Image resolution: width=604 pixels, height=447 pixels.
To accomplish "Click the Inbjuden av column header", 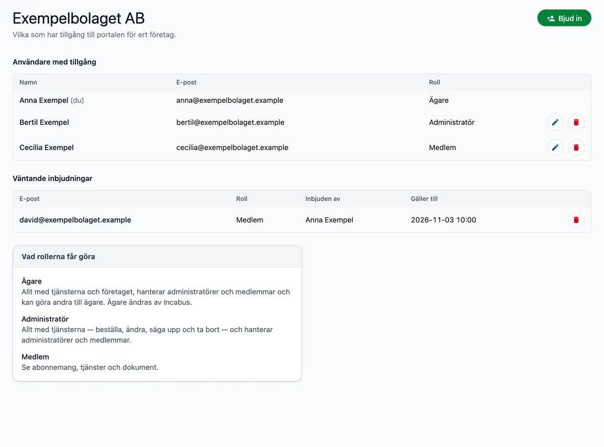I will 323,199.
